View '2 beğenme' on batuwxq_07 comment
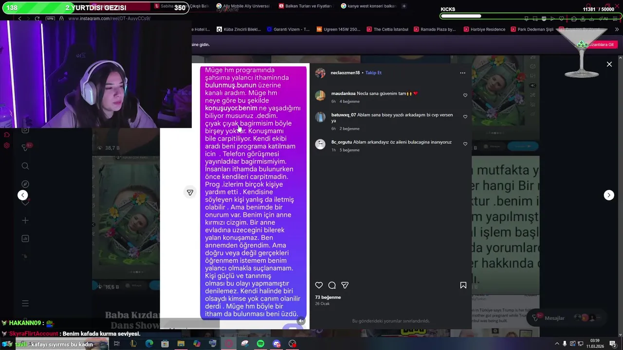 [349, 129]
